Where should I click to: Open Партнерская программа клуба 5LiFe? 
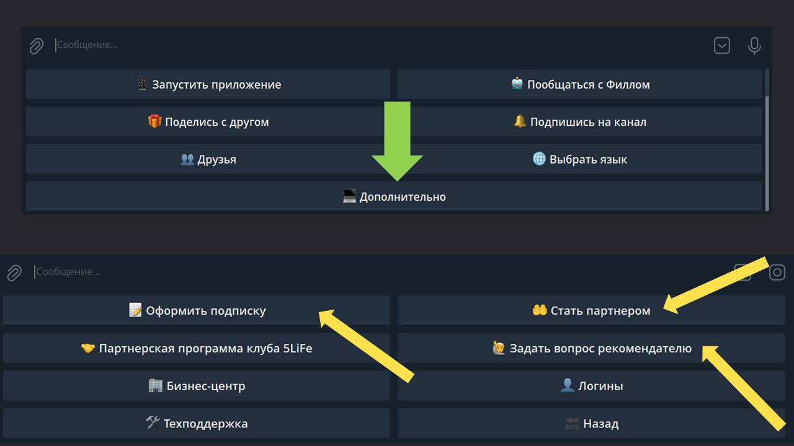[197, 349]
